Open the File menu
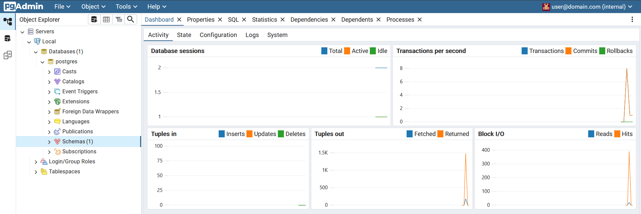 63,6
